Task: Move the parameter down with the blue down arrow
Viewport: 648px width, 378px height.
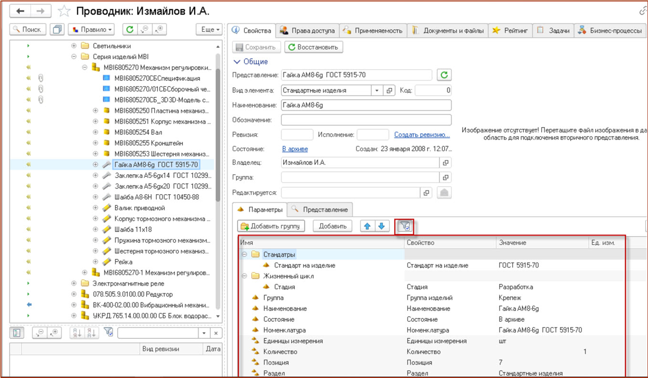Action: point(381,226)
